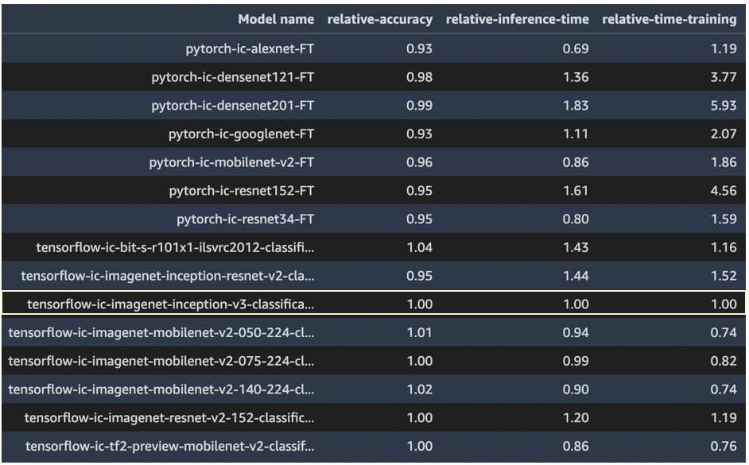Click densenet121 accuracy value 0.98
This screenshot has height=465, width=749.
(419, 77)
